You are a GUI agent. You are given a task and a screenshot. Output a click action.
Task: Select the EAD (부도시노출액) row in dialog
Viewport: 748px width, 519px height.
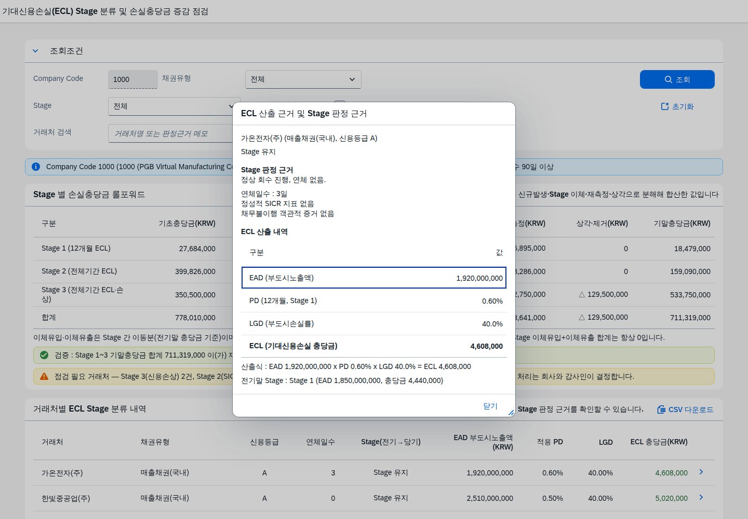click(374, 278)
